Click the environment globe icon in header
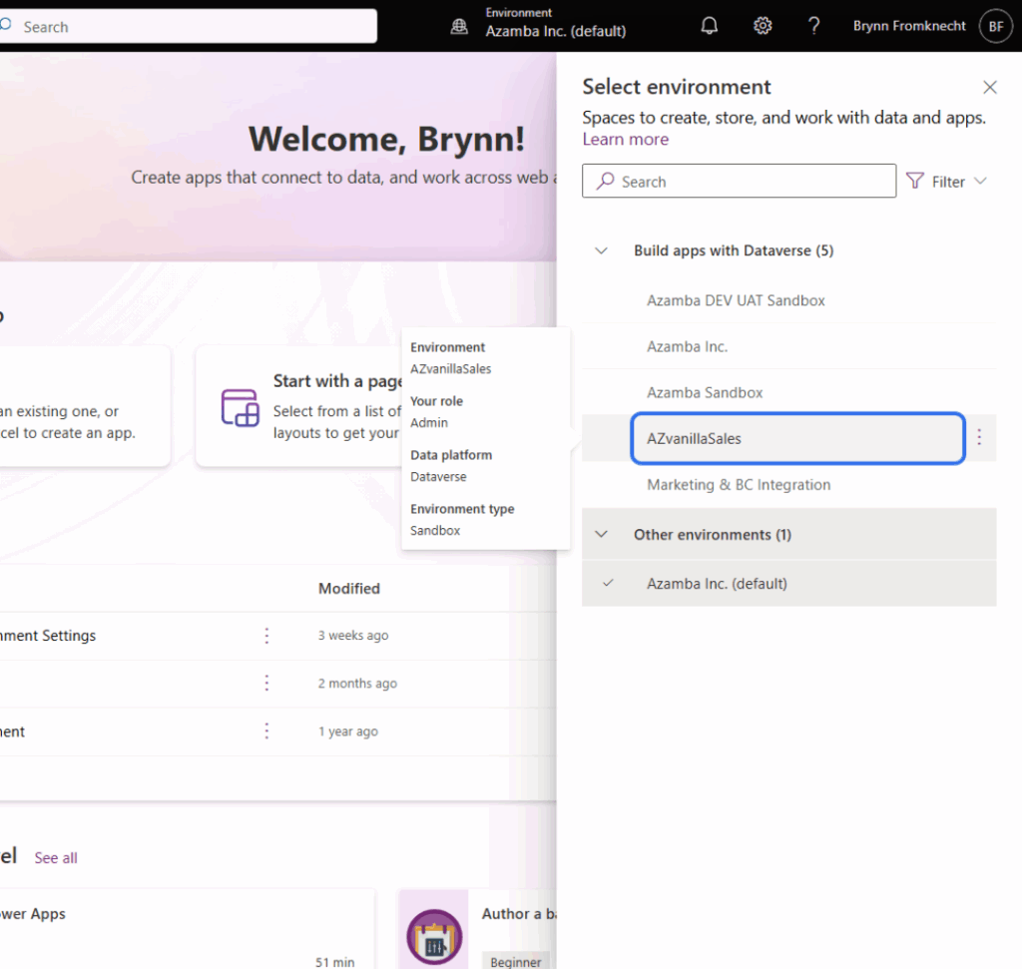 pos(459,27)
